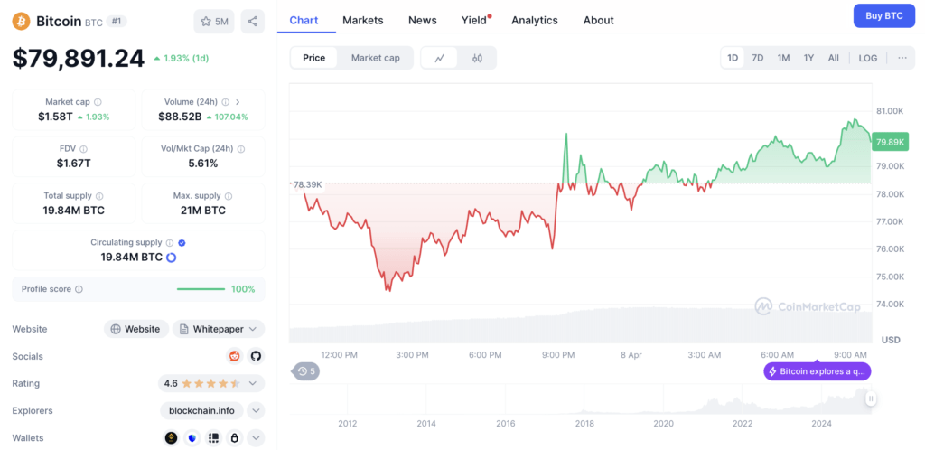Screen dimensions: 925x450
Task: Open the Yield tab
Action: 475,20
